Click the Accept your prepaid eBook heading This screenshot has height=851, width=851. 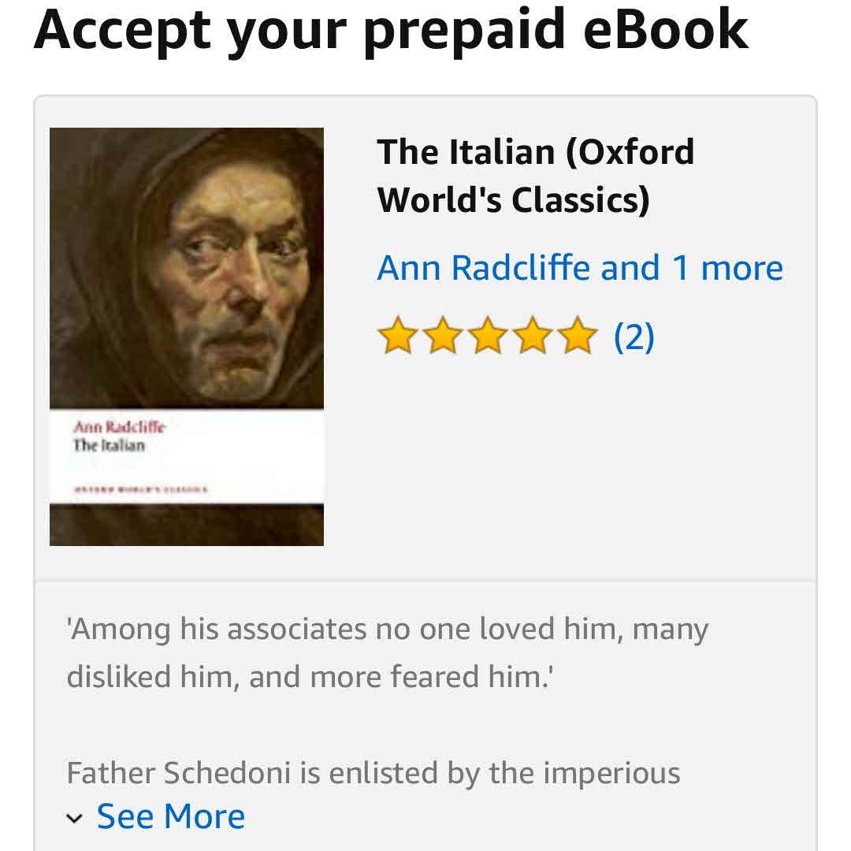[391, 30]
